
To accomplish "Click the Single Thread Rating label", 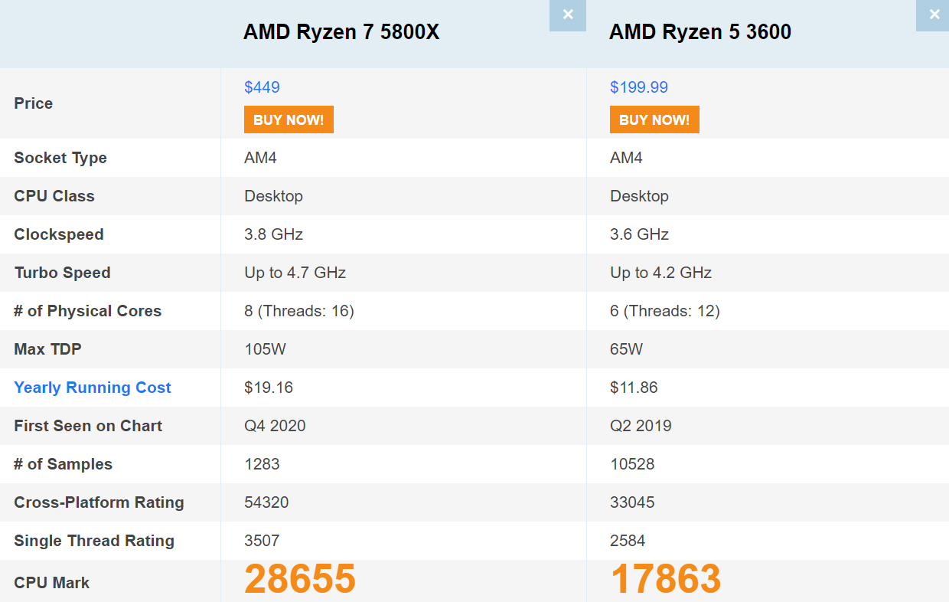I will [94, 541].
